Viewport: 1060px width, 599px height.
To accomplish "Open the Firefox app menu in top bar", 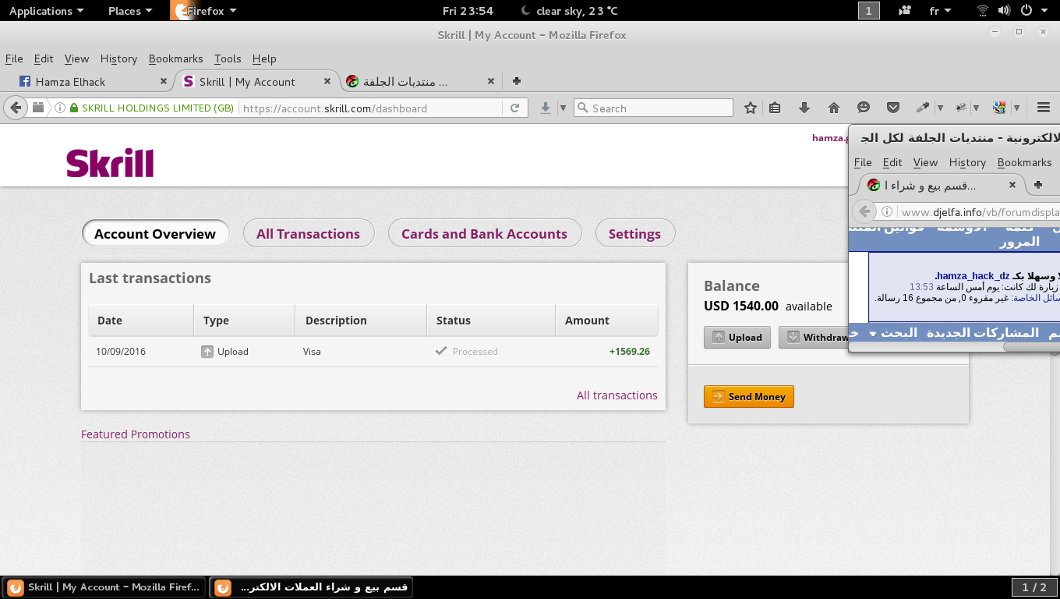I will pyautogui.click(x=205, y=11).
